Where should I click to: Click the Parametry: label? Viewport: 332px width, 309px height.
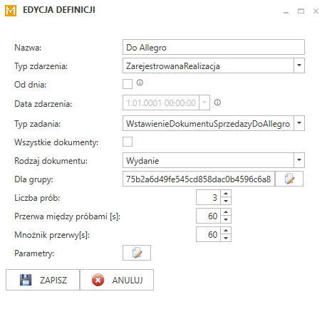(x=34, y=253)
